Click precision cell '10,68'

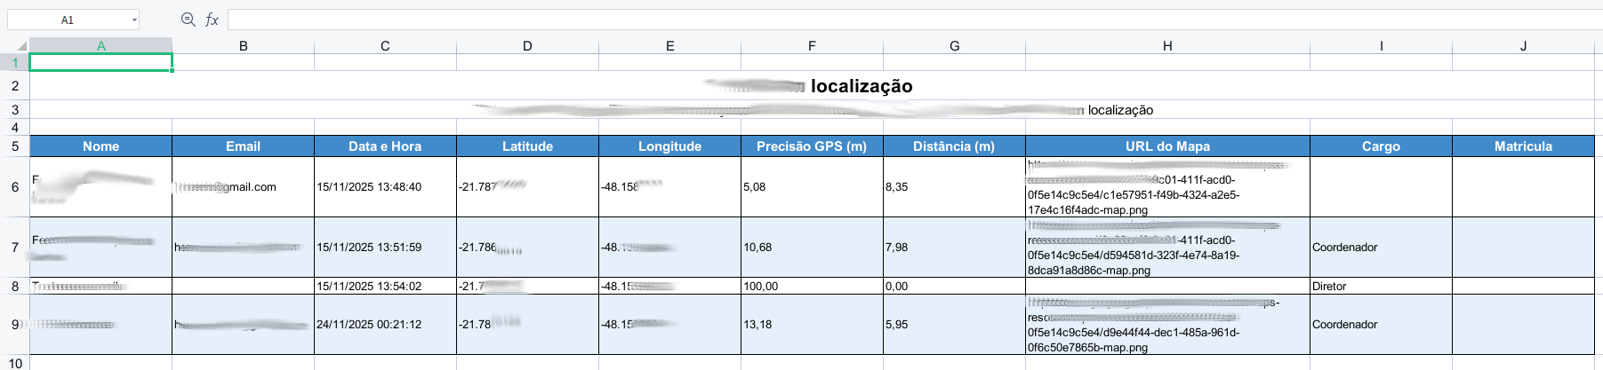[x=812, y=247]
